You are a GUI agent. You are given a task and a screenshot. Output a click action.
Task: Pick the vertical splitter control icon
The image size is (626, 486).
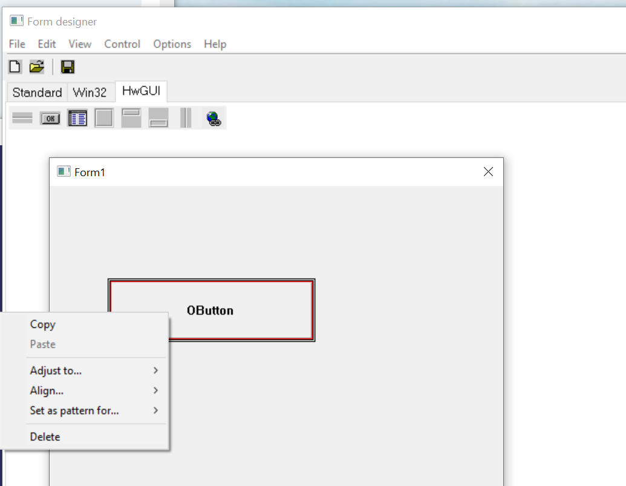[186, 118]
